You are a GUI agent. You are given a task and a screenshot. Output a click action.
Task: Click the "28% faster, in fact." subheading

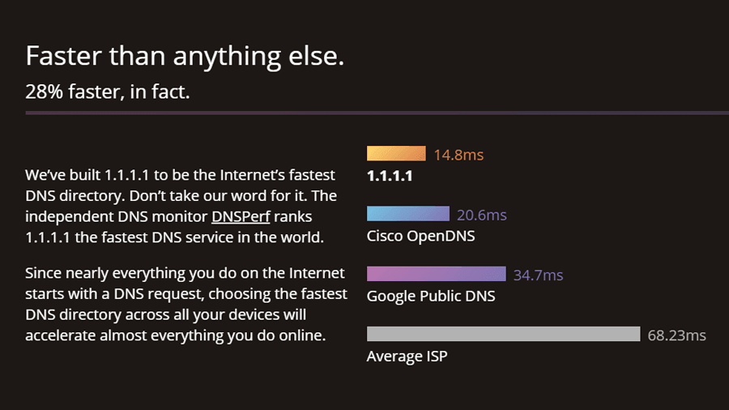(x=108, y=92)
